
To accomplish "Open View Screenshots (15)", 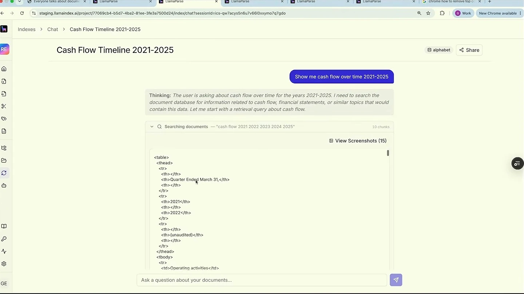I will coord(358,141).
